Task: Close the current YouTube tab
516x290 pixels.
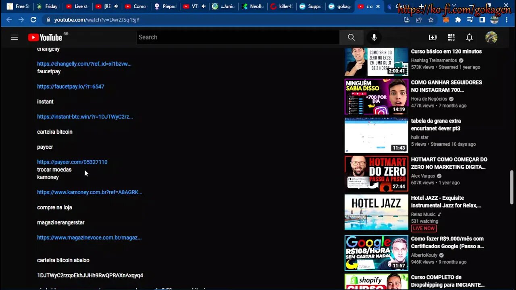Action: point(379,6)
